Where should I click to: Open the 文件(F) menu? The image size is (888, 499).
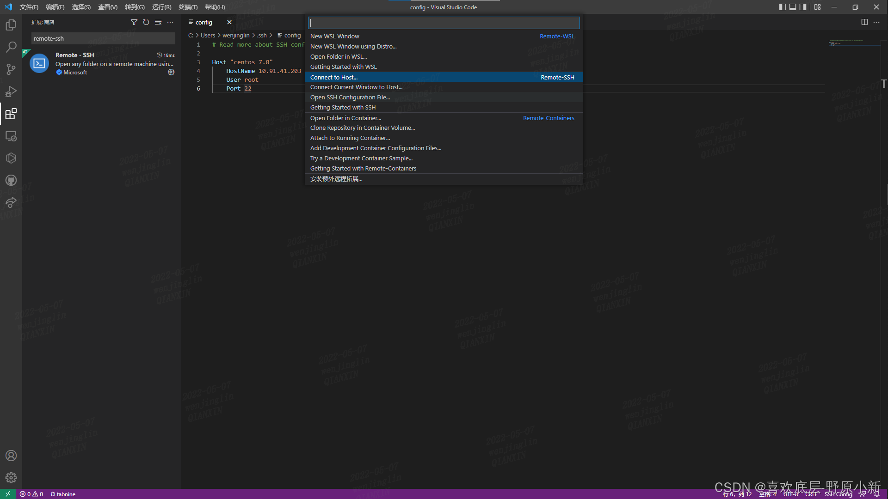(29, 7)
